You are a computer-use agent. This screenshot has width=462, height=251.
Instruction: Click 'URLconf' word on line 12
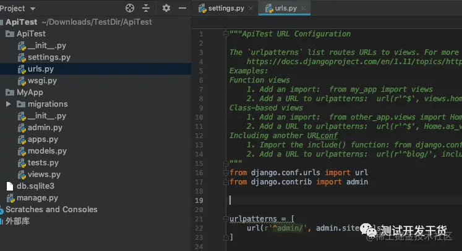coord(322,136)
